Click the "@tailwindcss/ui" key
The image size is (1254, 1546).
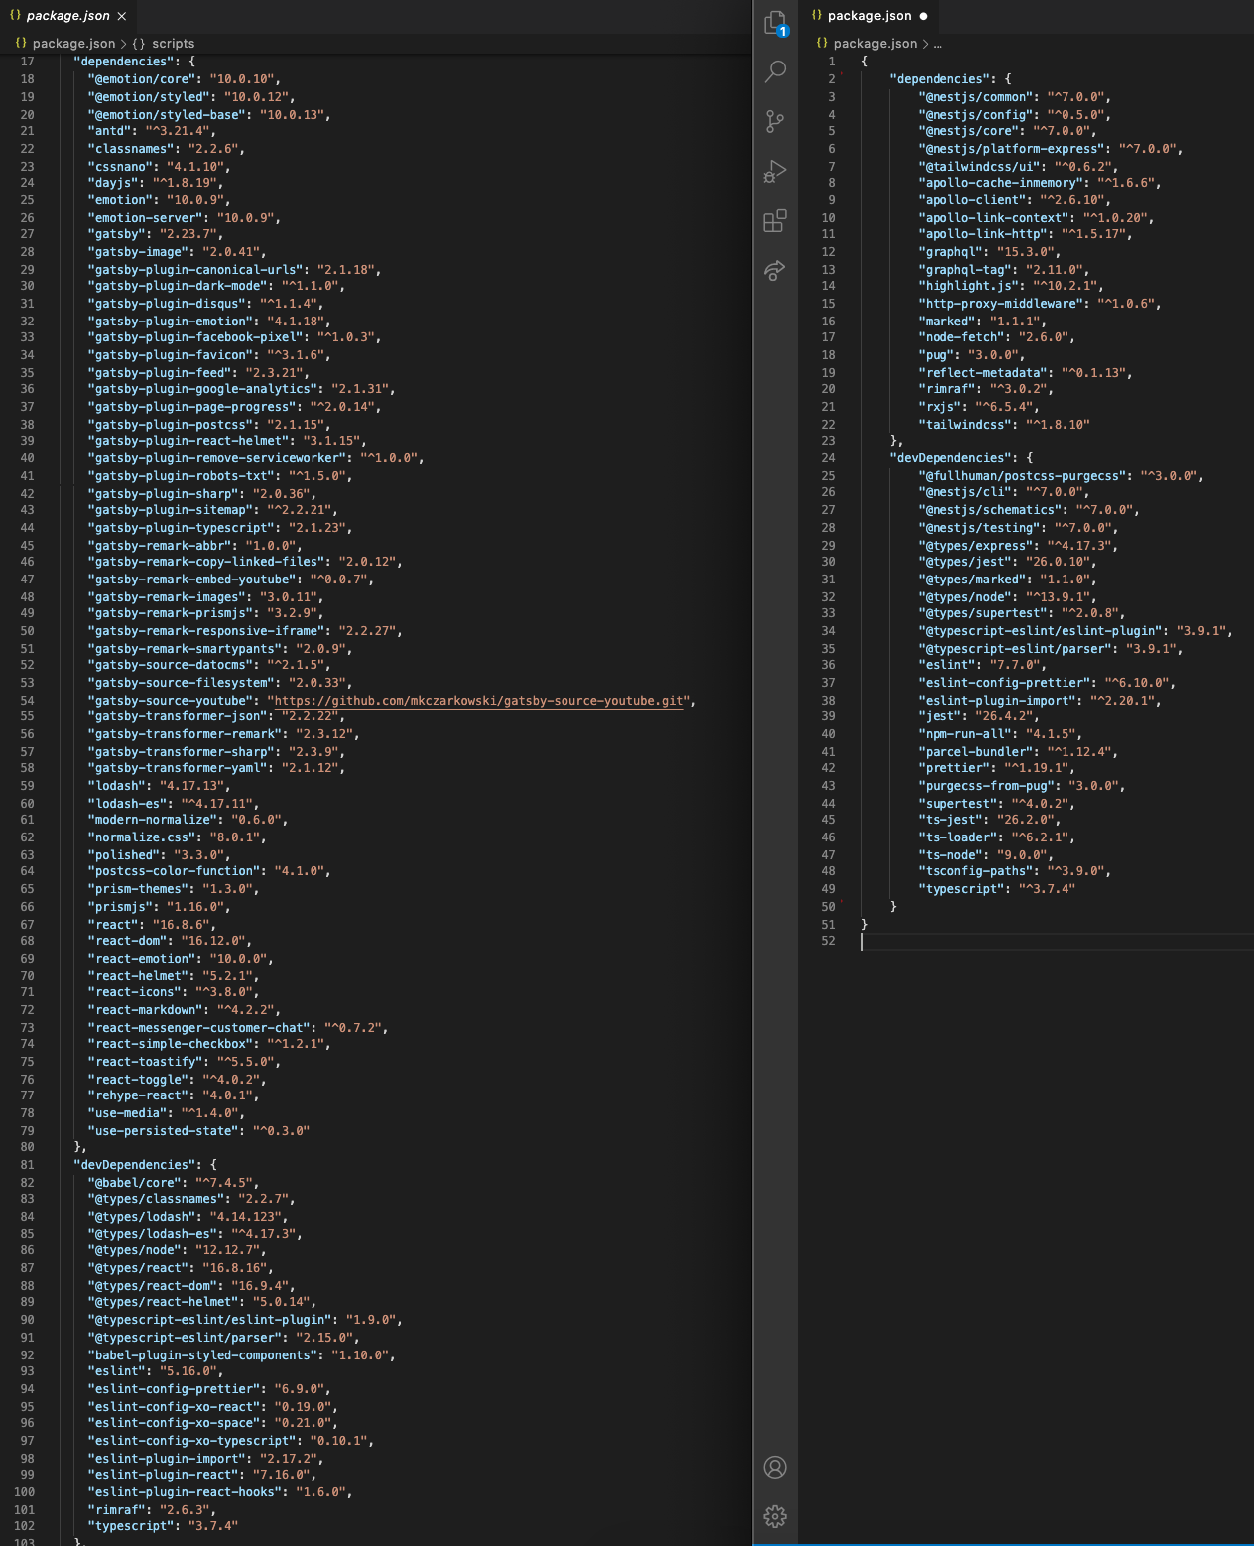979,167
